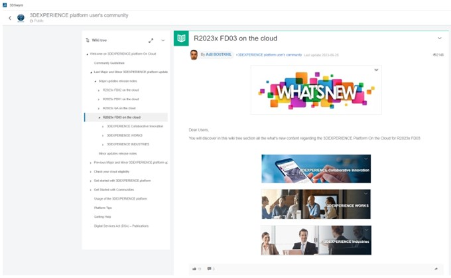Open Digital Services Act (DSA) – Publications

pos(121,226)
